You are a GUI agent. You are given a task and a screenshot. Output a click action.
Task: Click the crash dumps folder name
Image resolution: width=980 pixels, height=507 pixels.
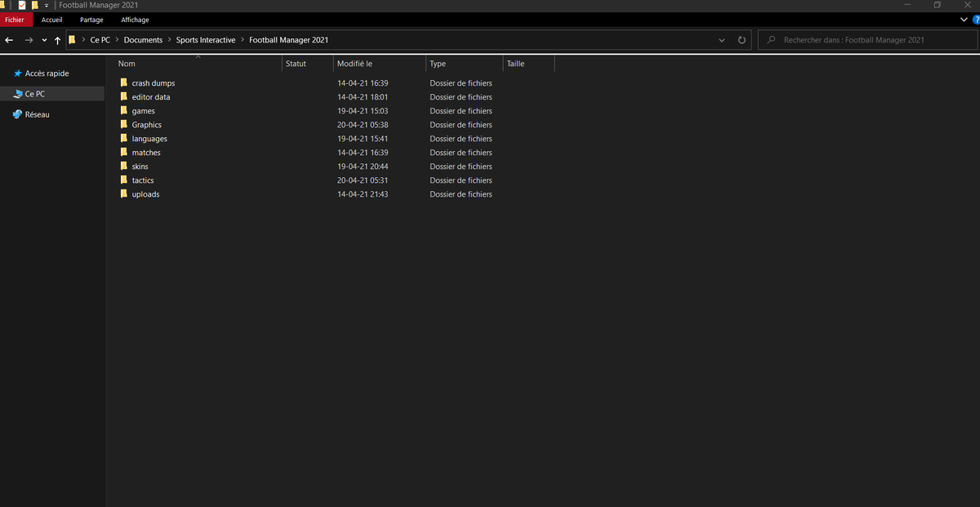154,83
